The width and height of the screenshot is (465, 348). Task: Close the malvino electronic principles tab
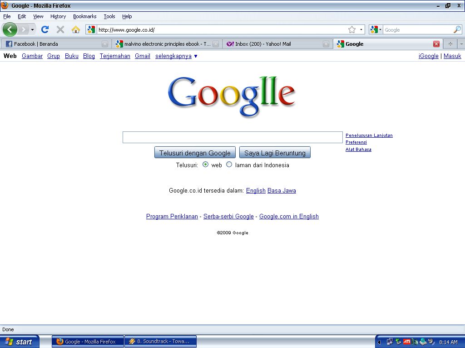[216, 44]
